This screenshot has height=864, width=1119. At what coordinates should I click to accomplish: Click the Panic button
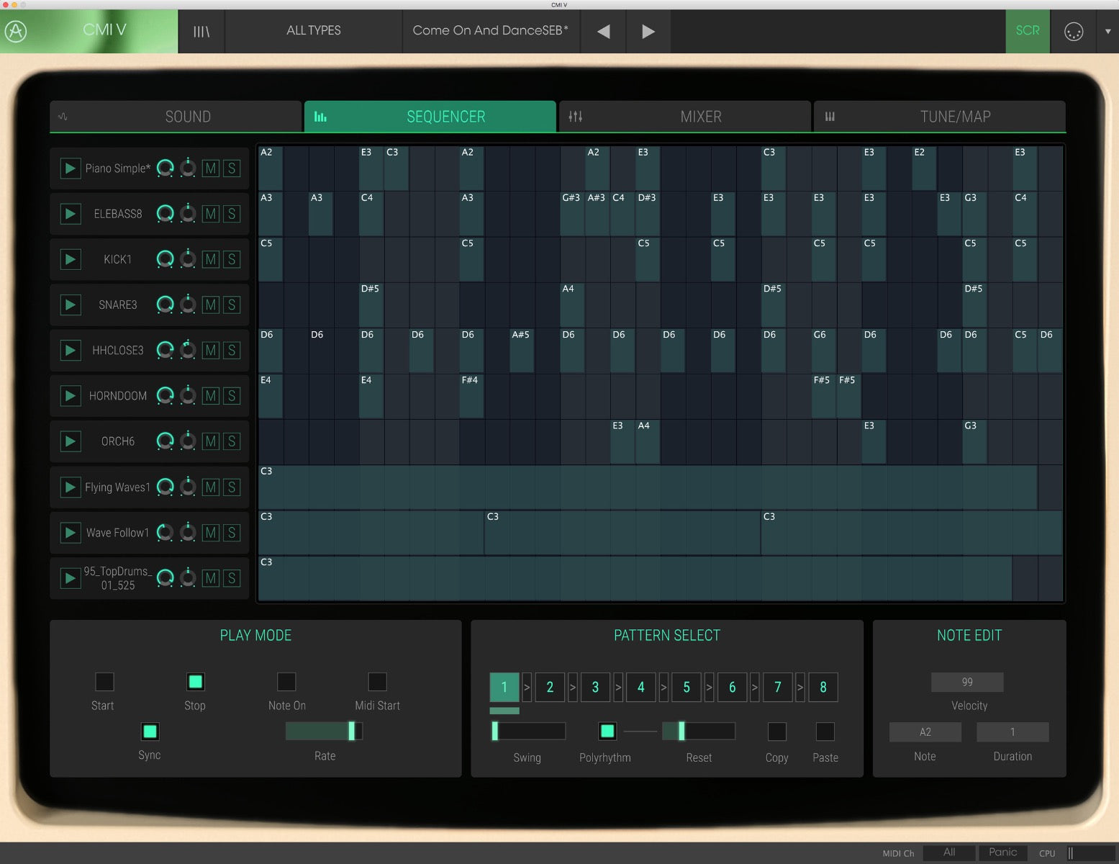point(1003,852)
